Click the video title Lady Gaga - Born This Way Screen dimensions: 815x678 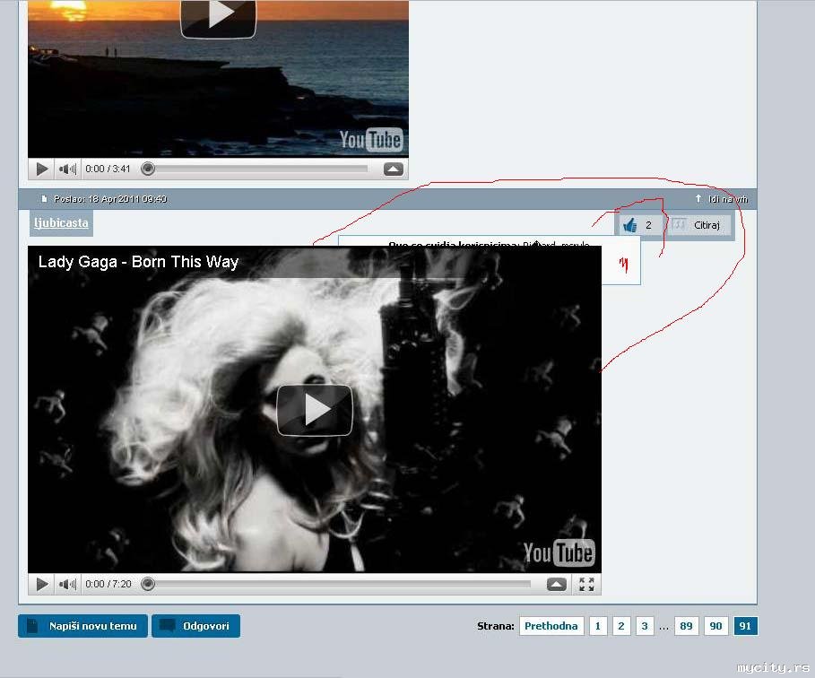point(138,262)
